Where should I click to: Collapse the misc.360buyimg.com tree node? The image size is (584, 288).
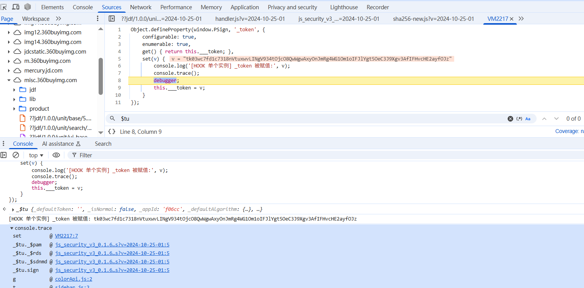[9, 80]
